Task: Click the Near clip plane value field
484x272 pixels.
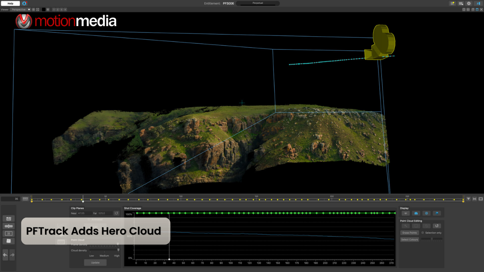Action: pyautogui.click(x=85, y=213)
